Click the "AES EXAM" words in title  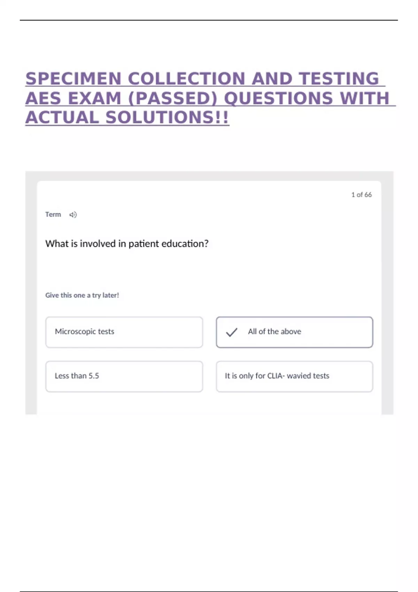[73, 98]
